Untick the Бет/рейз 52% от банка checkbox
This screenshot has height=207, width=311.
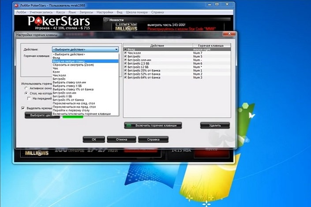[125, 74]
